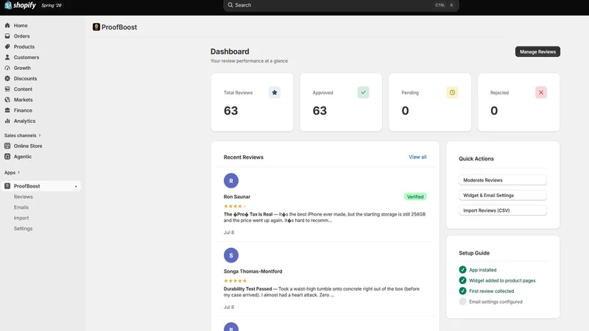Click the Email settings configured empty circle
Viewport: 589px width, 331px height.
pyautogui.click(x=462, y=302)
